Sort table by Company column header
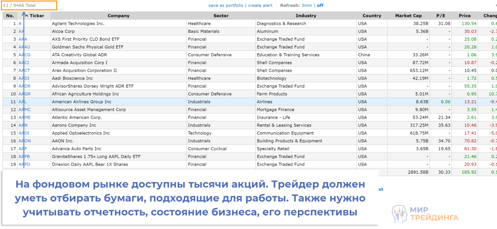This screenshot has width=497, height=229. click(x=118, y=15)
